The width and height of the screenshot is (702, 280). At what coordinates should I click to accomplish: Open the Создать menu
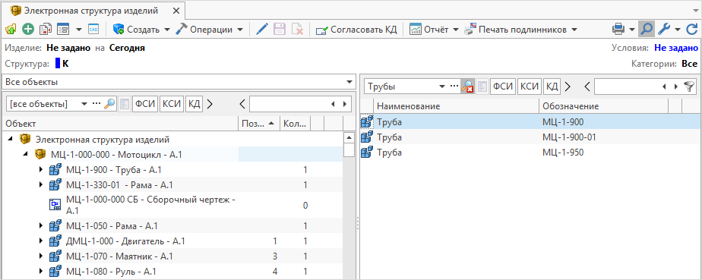tap(141, 30)
